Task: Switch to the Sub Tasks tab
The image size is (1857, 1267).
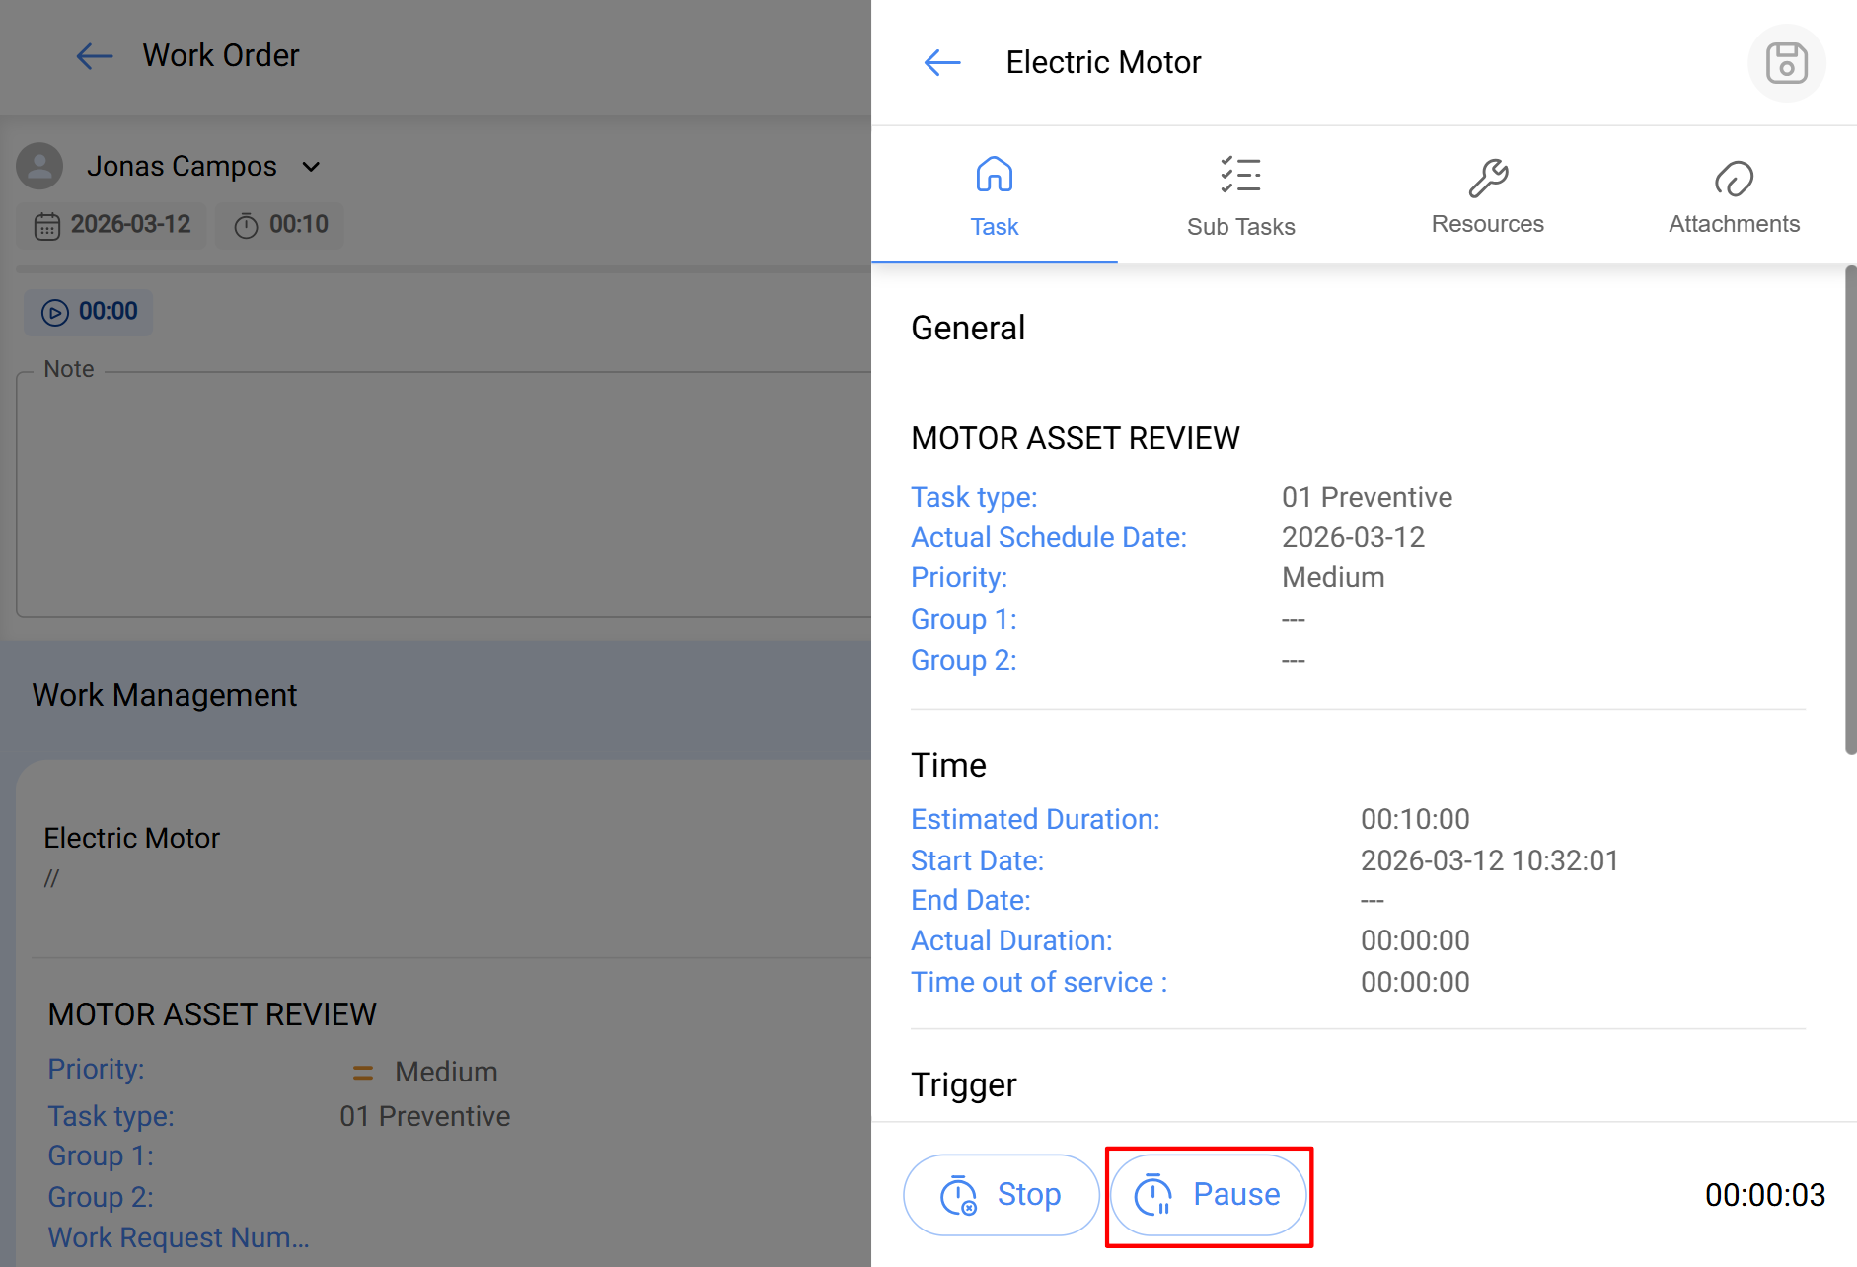Action: pos(1240,226)
